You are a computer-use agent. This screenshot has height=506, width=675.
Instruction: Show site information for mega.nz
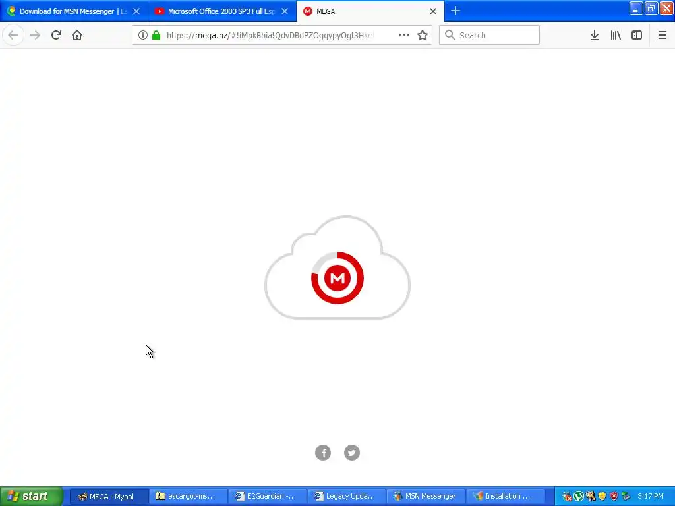pos(143,35)
